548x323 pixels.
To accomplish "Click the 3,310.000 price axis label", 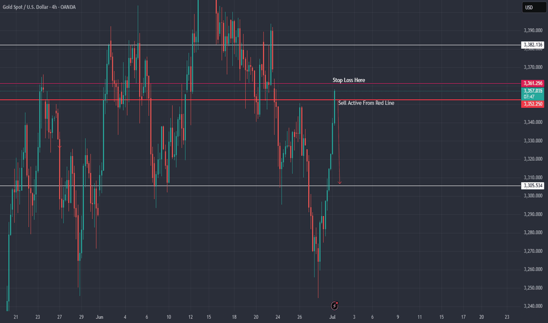I will 533,177.
